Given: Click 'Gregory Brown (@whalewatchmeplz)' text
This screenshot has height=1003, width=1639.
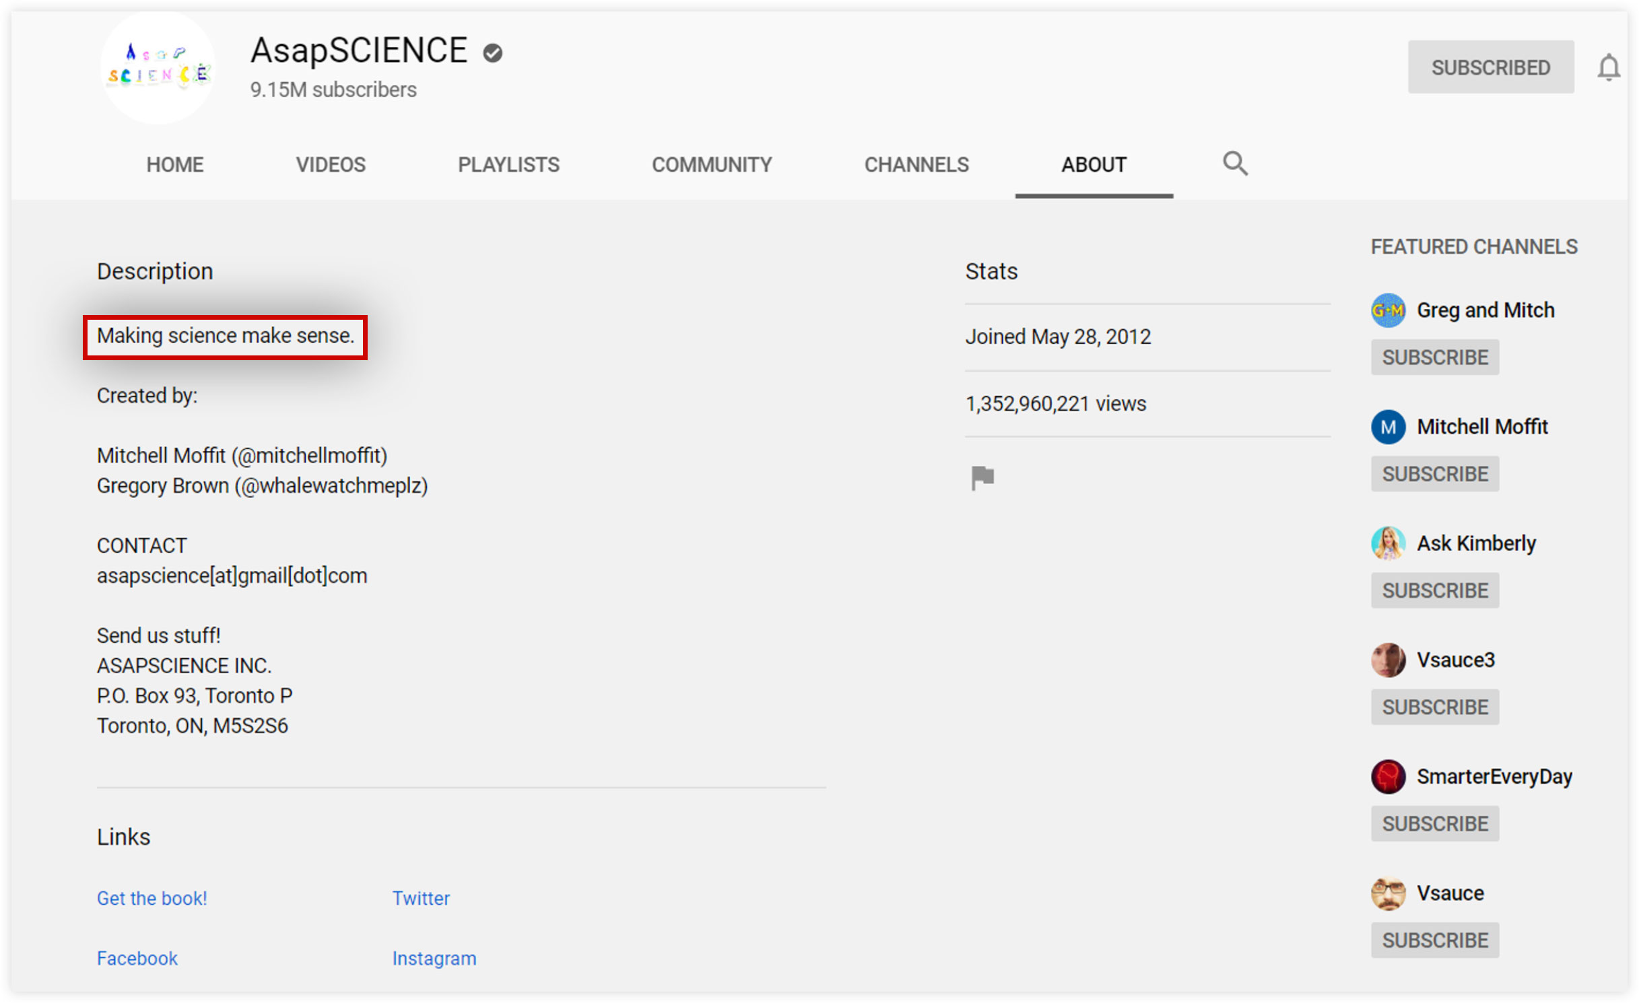Looking at the screenshot, I should [x=262, y=486].
